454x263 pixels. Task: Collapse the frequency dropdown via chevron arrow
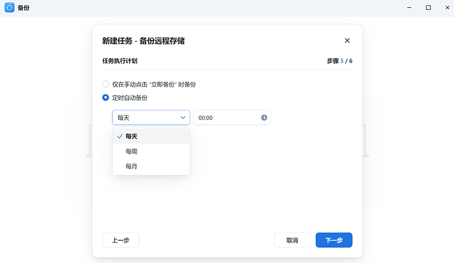click(183, 118)
